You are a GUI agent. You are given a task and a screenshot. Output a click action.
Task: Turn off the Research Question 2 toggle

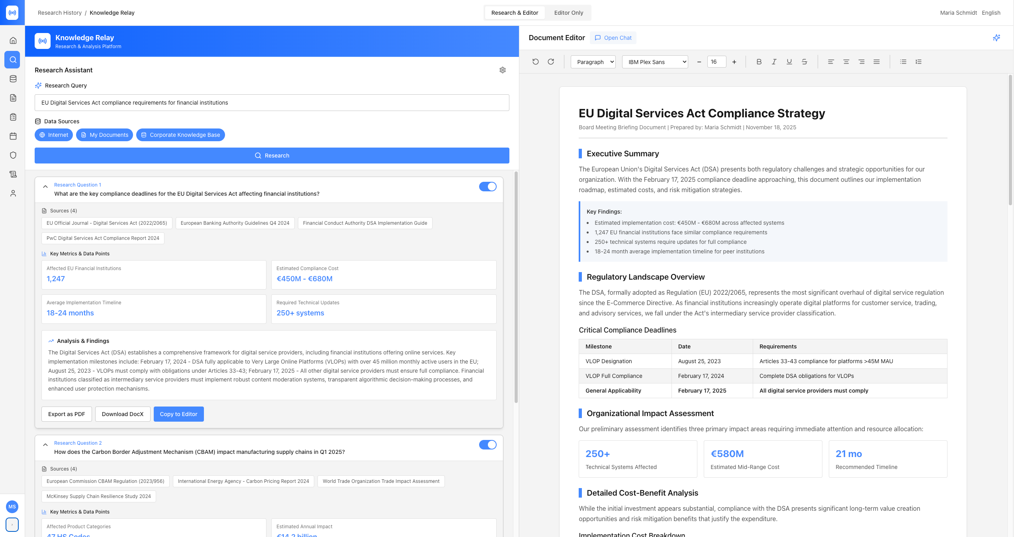[487, 445]
